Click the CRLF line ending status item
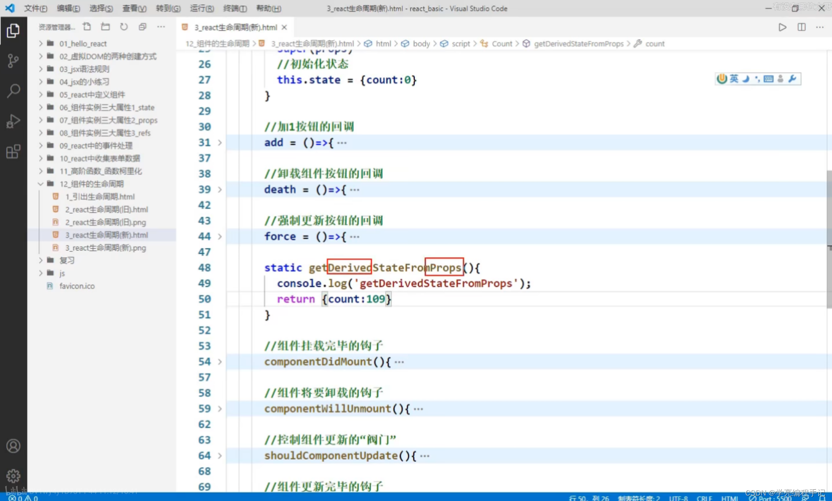This screenshot has width=832, height=501. tap(704, 498)
